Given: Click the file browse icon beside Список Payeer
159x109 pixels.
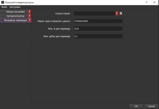Looking at the screenshot, I should pos(121,13).
